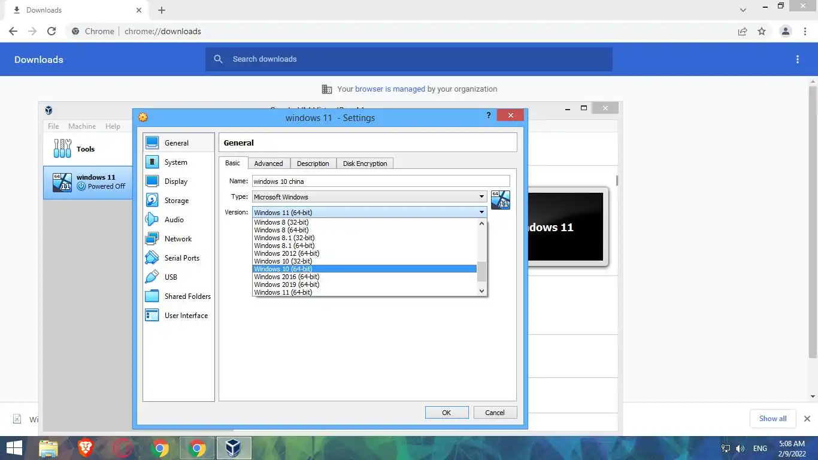Share this page icon in address bar

[x=743, y=31]
